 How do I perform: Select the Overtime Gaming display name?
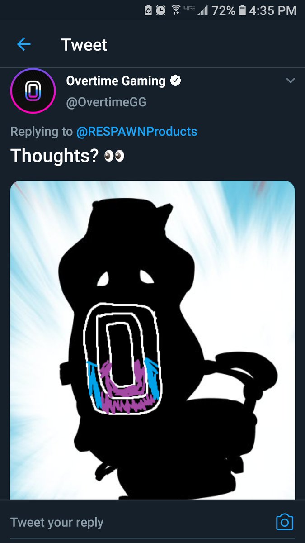coord(116,81)
